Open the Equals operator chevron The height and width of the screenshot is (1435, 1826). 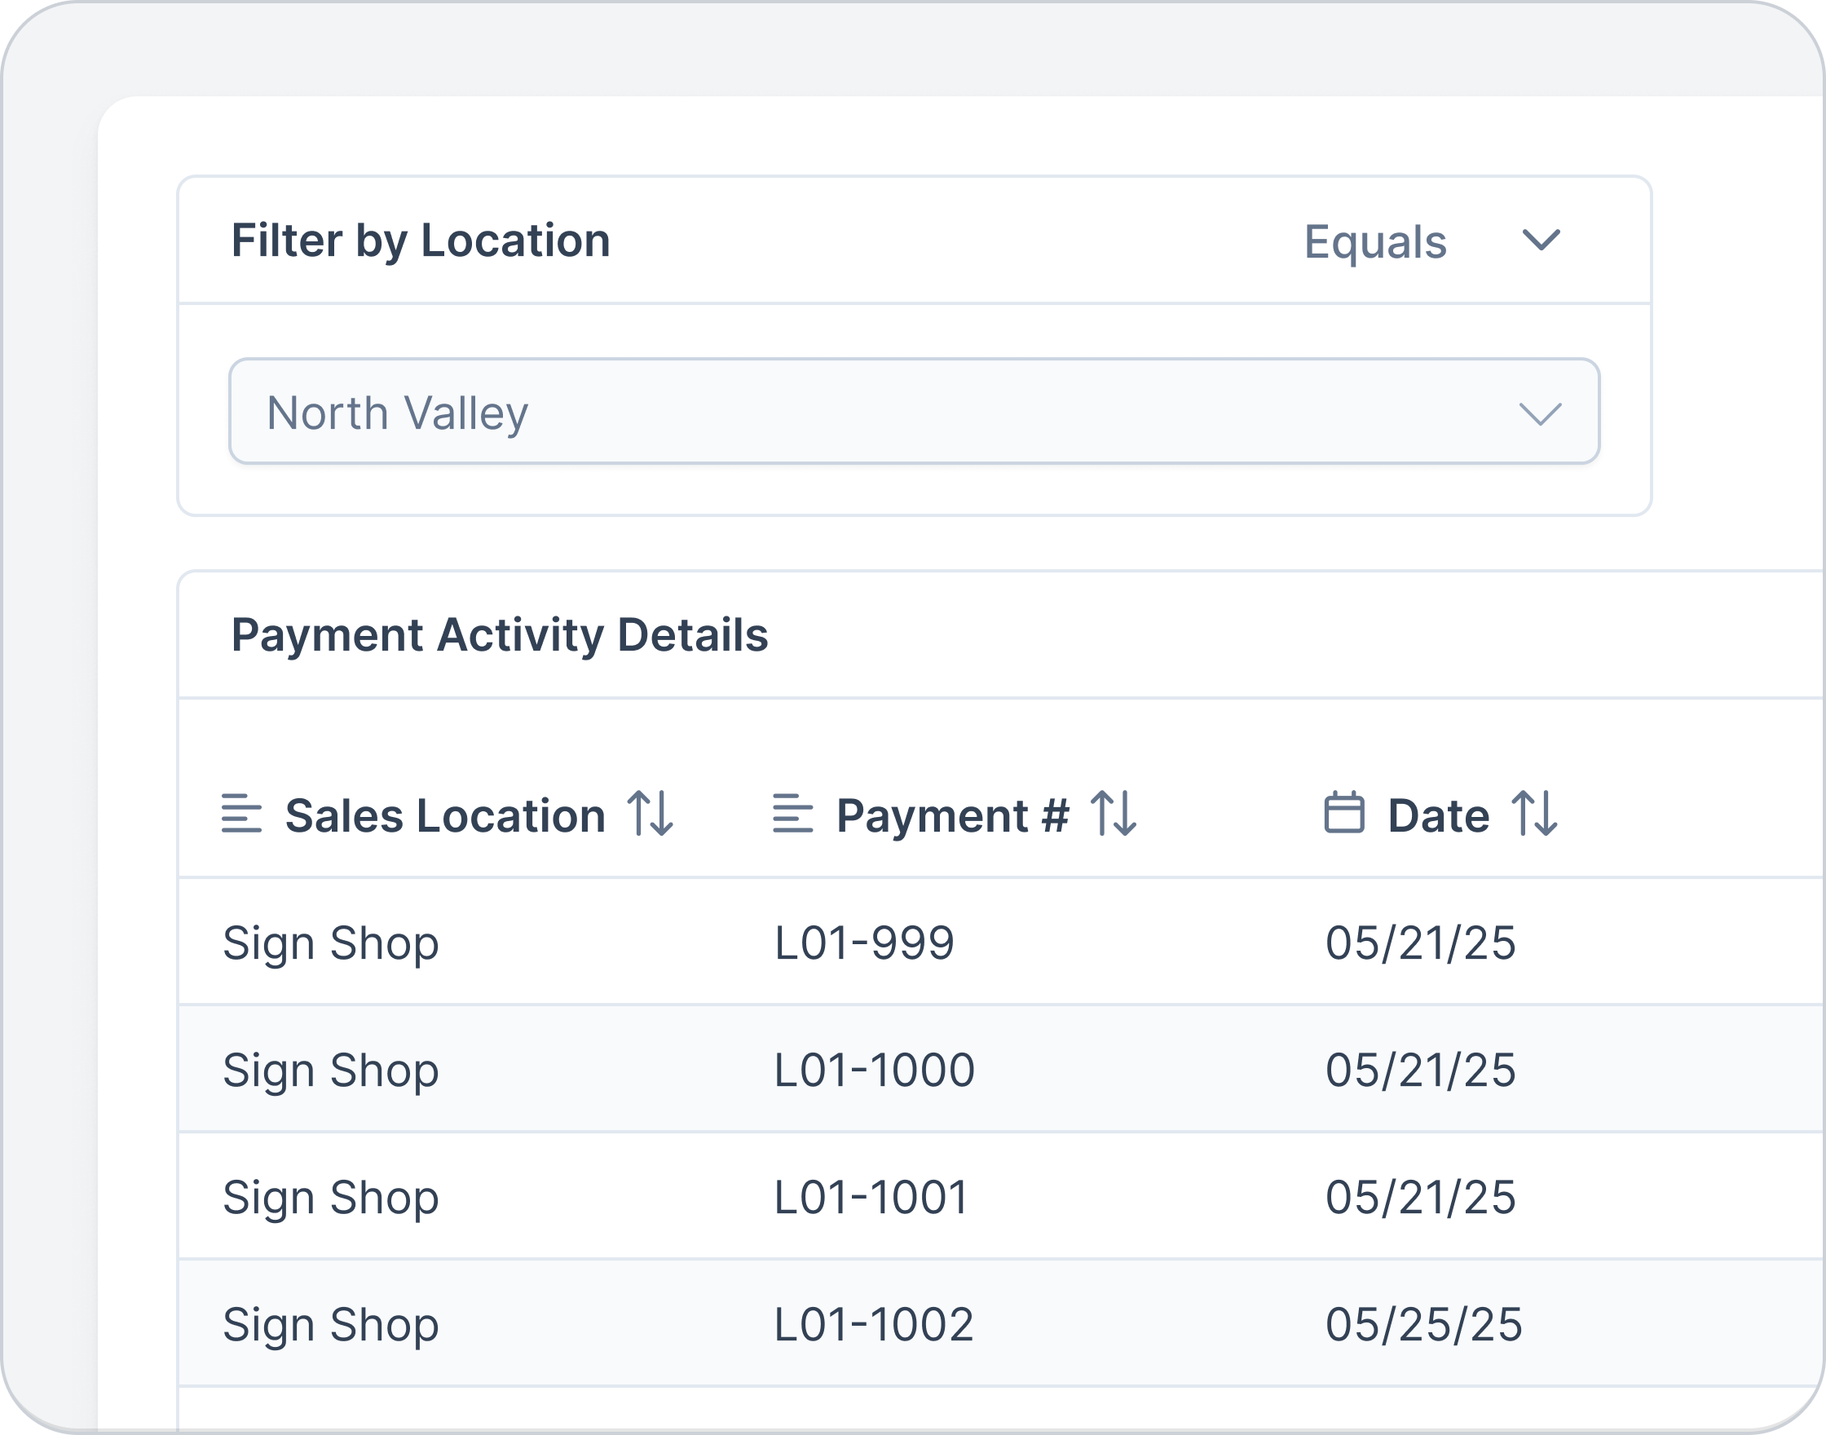[x=1542, y=241]
